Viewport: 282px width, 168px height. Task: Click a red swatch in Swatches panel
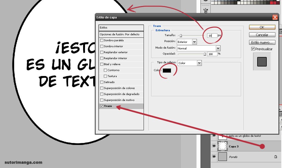pyautogui.click(x=271, y=3)
